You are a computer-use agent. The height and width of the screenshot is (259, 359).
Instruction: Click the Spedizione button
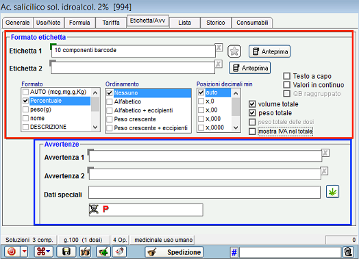pos(174,252)
